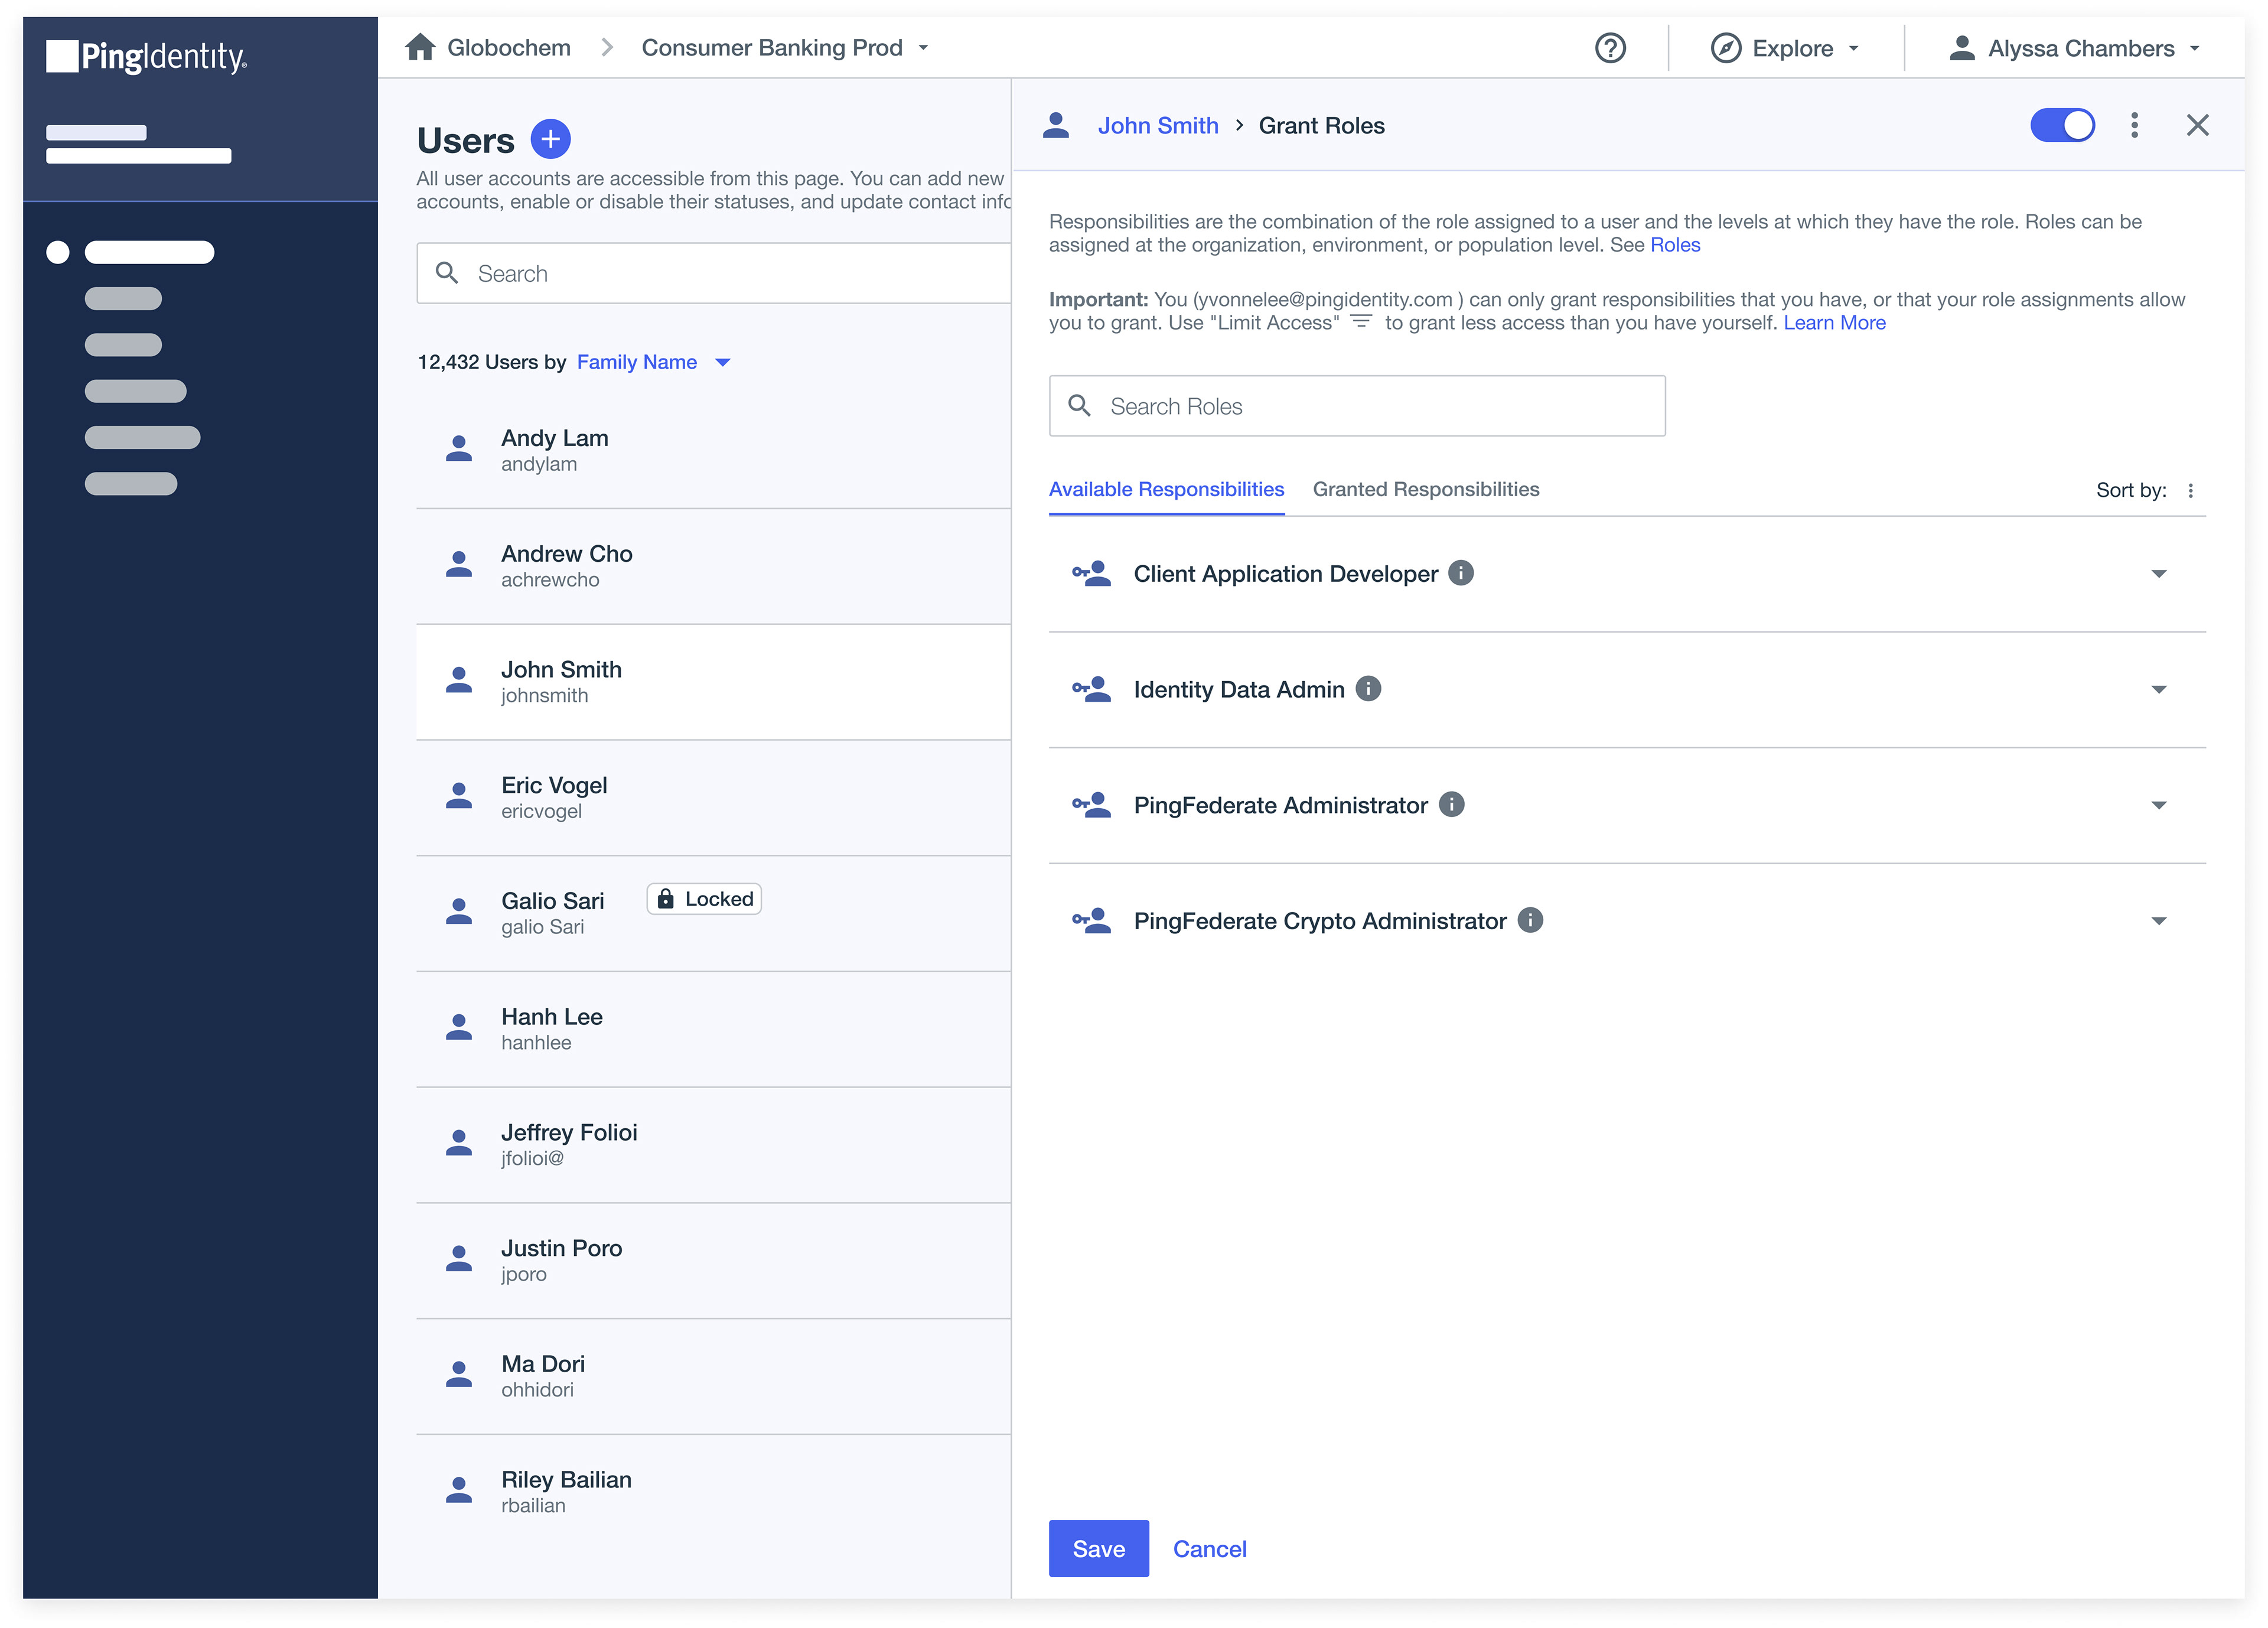Click info icon for Client Application Developer
Screen dimensions: 2268x1628
(1460, 573)
